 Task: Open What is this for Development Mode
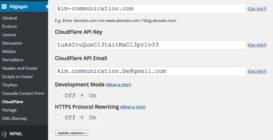pyautogui.click(x=119, y=85)
